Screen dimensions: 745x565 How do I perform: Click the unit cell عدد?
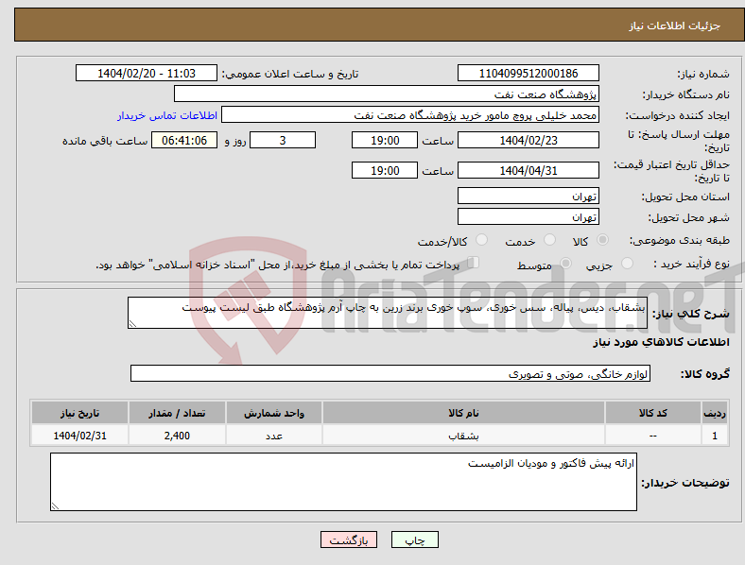click(x=274, y=436)
